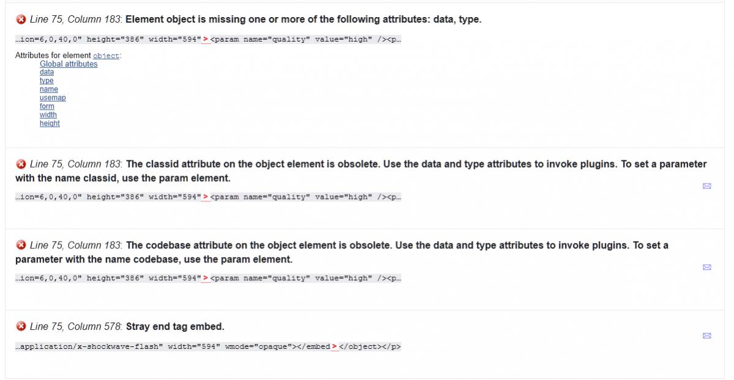Click the code extract under the classid obsolete error
Screen dimensions: 734x380
click(x=208, y=197)
